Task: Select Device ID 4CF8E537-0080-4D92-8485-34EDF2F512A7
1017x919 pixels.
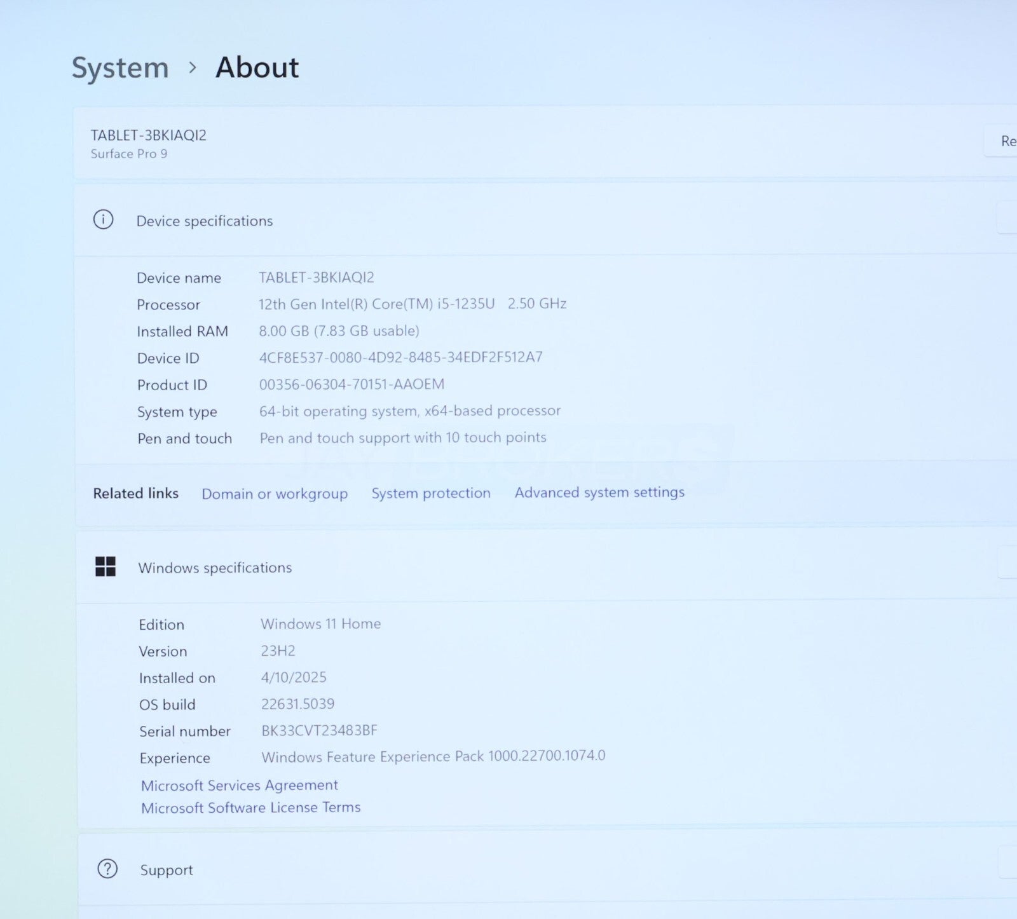Action: [401, 357]
